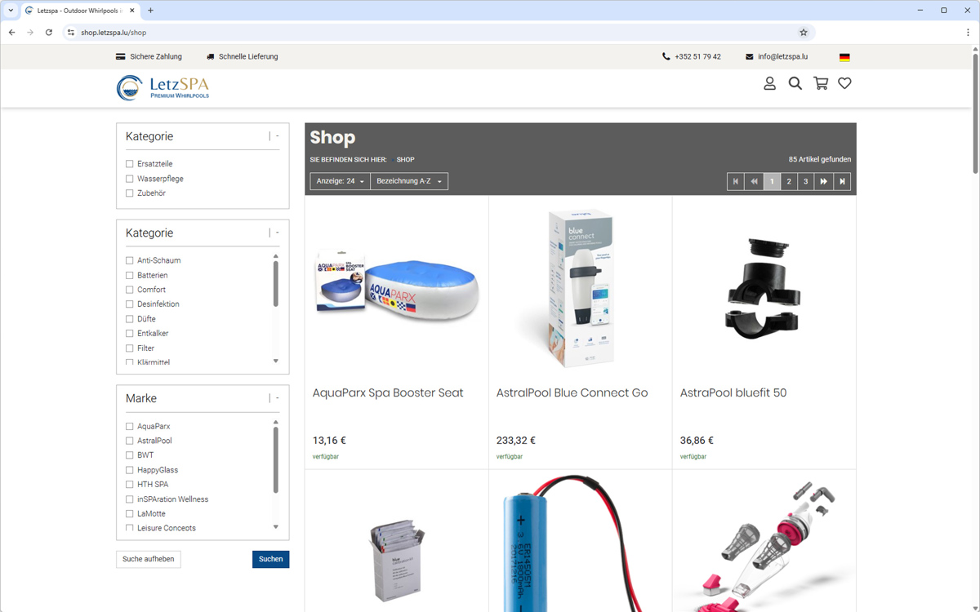Click the Marke list scrollbar

pyautogui.click(x=275, y=461)
